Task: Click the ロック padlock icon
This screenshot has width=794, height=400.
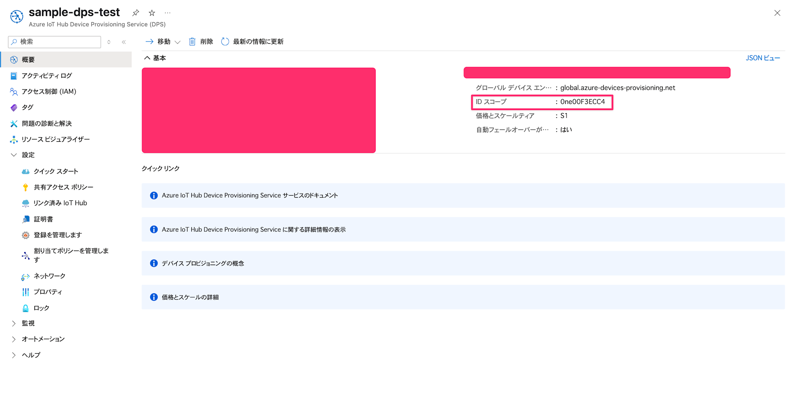Action: coord(25,308)
